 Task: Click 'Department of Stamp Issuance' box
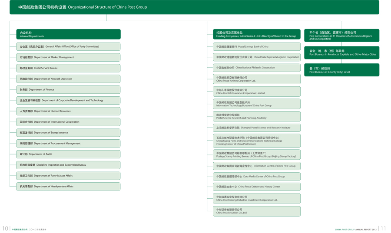[68, 133]
